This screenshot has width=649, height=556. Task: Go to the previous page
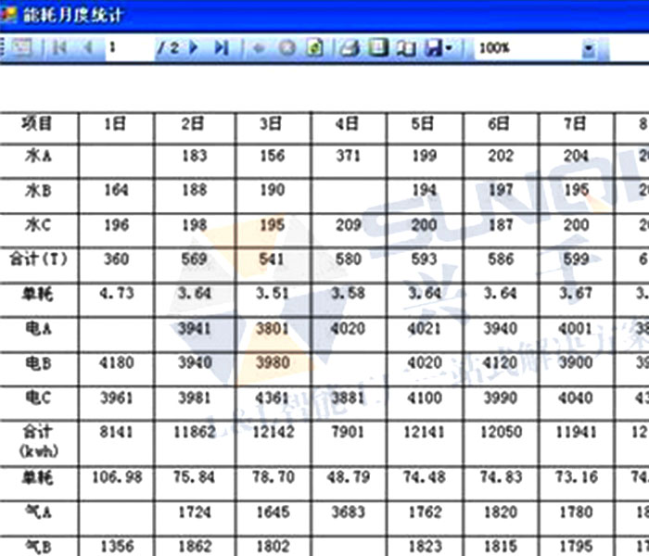pyautogui.click(x=87, y=47)
